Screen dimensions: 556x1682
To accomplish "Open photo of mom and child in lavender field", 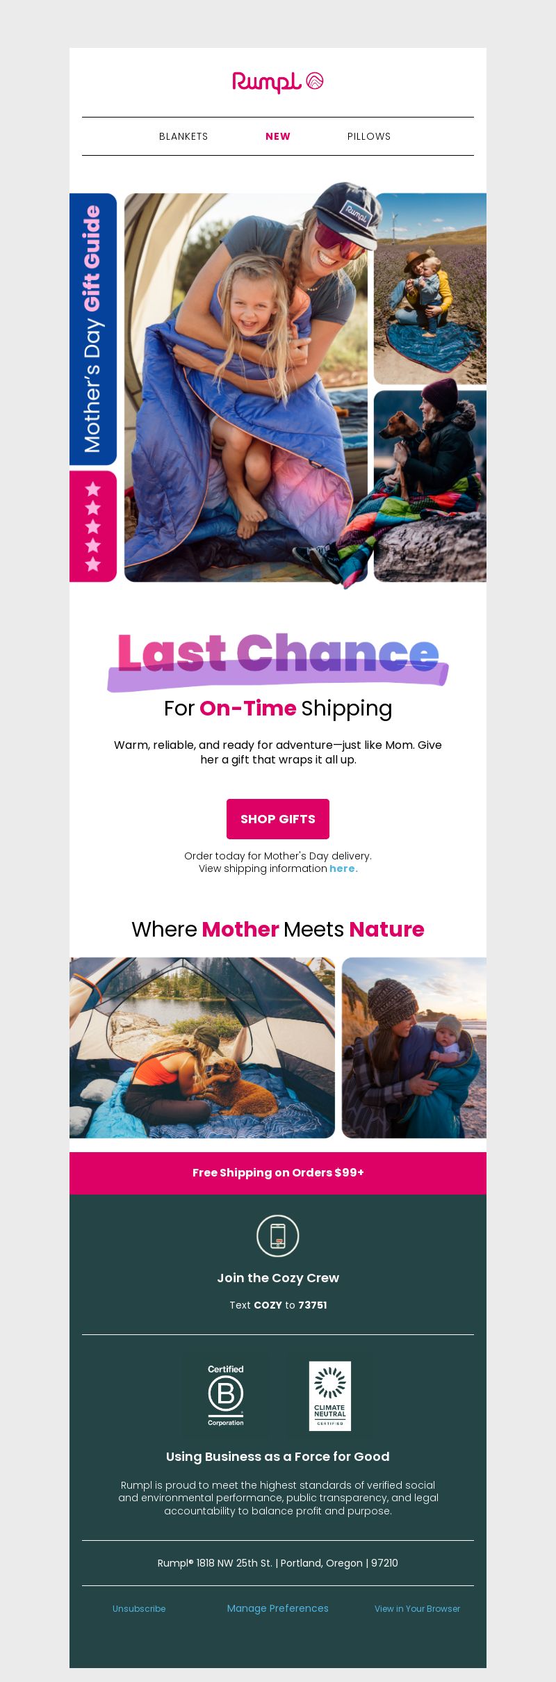I will [430, 289].
